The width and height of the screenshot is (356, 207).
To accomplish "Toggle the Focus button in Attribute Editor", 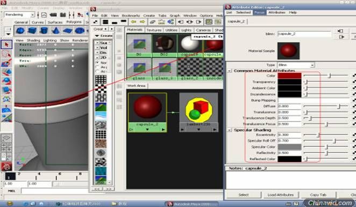I will click(259, 12).
